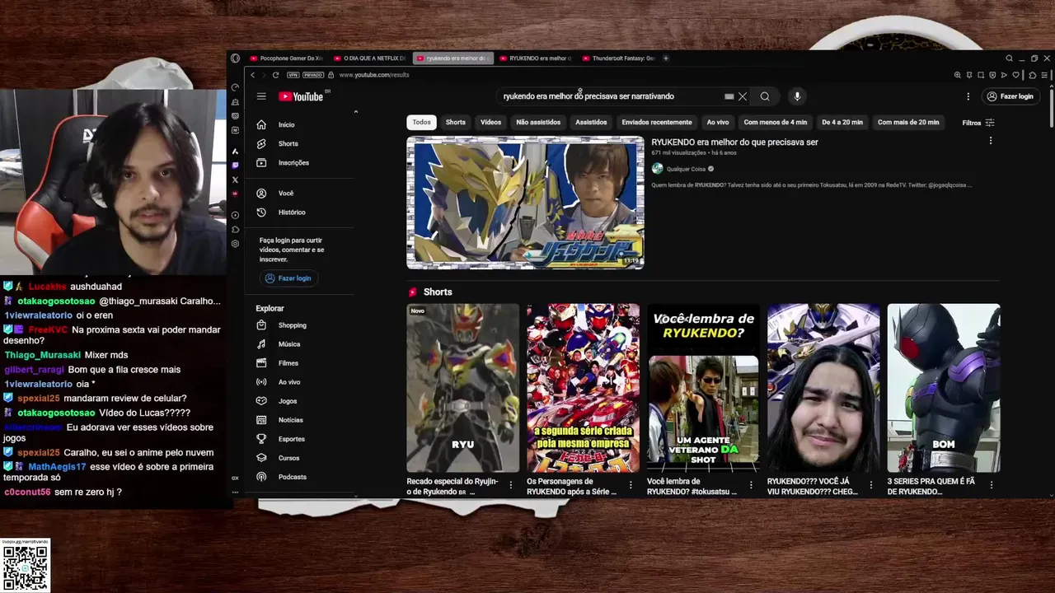The height and width of the screenshot is (593, 1055).
Task: Select Com mais de 20 min chip
Action: tap(908, 123)
